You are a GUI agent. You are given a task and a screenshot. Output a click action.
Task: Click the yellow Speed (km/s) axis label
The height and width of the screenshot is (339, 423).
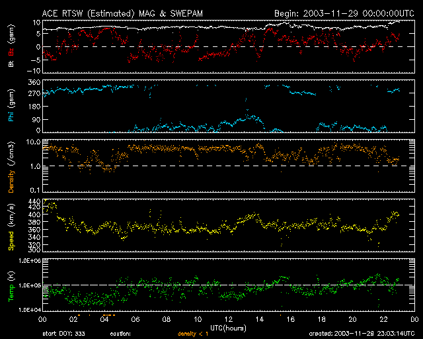[11, 226]
